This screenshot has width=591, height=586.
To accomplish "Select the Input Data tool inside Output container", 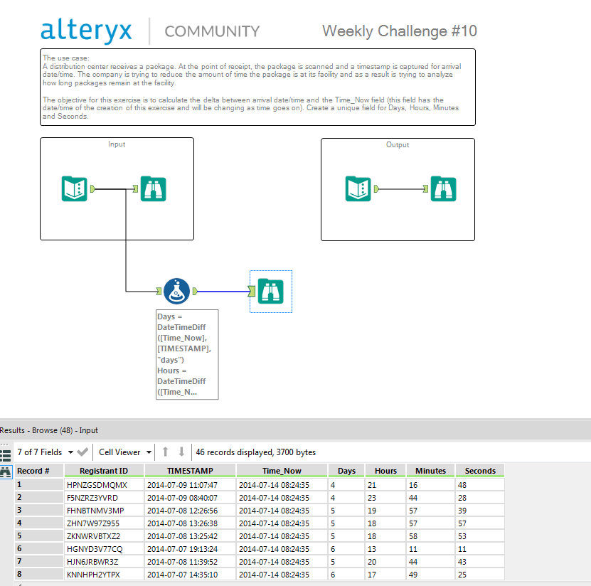I will coord(358,188).
